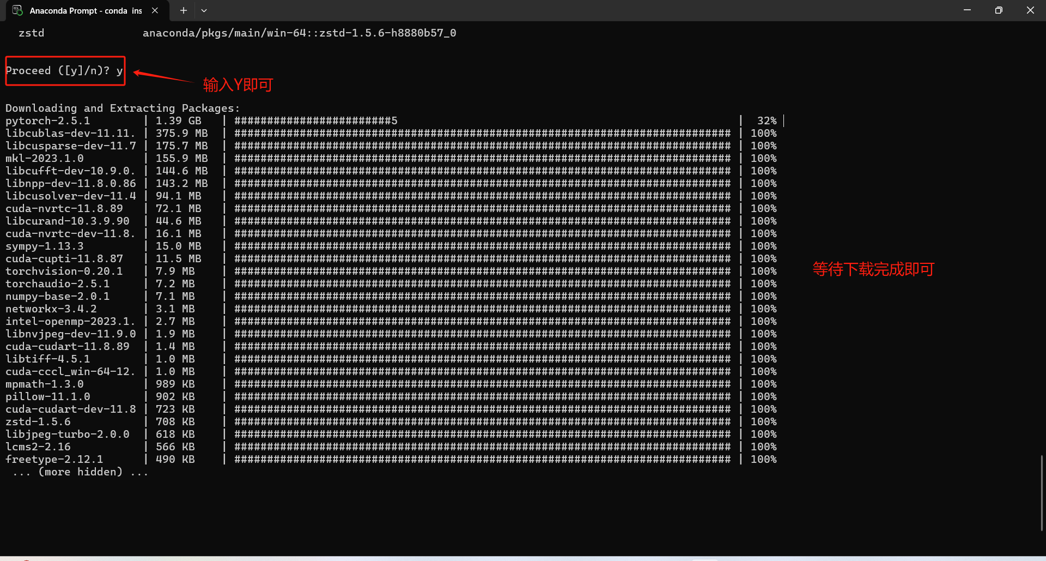This screenshot has width=1046, height=561.
Task: Click the intel-openmp-2023.1. package name
Action: click(x=70, y=321)
